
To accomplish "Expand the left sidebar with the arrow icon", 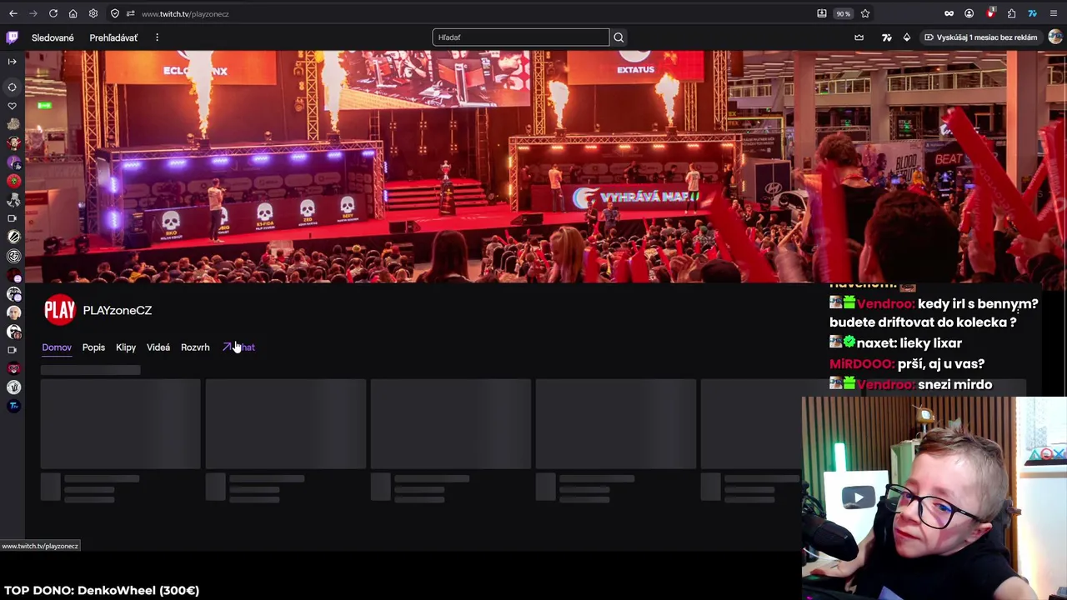I will [13, 62].
